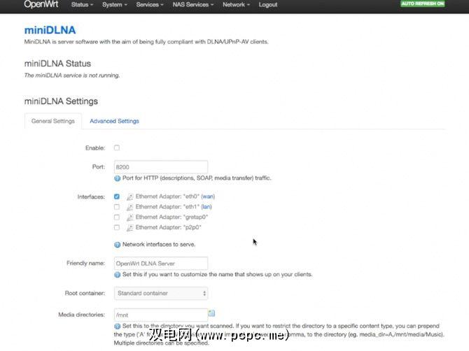Check the eth1 lan interface checkbox
Viewport: 469px width, 351px height.
[117, 207]
